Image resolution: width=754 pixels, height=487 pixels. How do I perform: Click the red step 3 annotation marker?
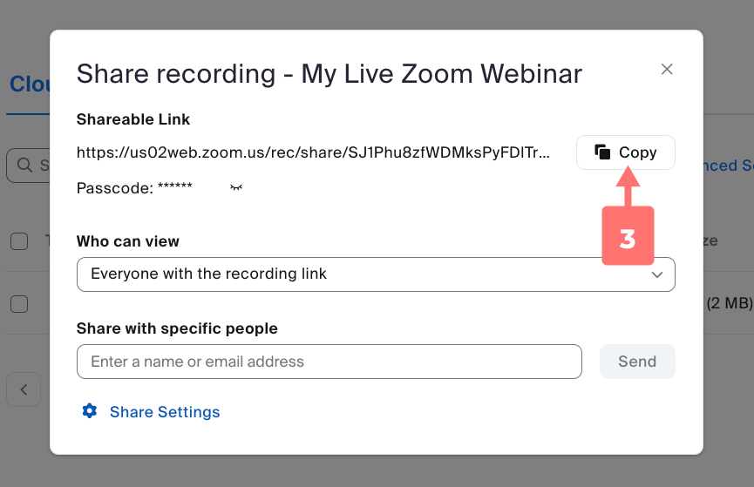[x=628, y=235]
